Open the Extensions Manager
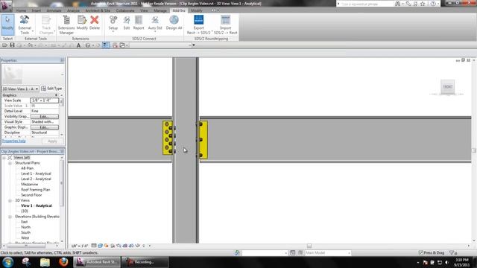 [66, 25]
